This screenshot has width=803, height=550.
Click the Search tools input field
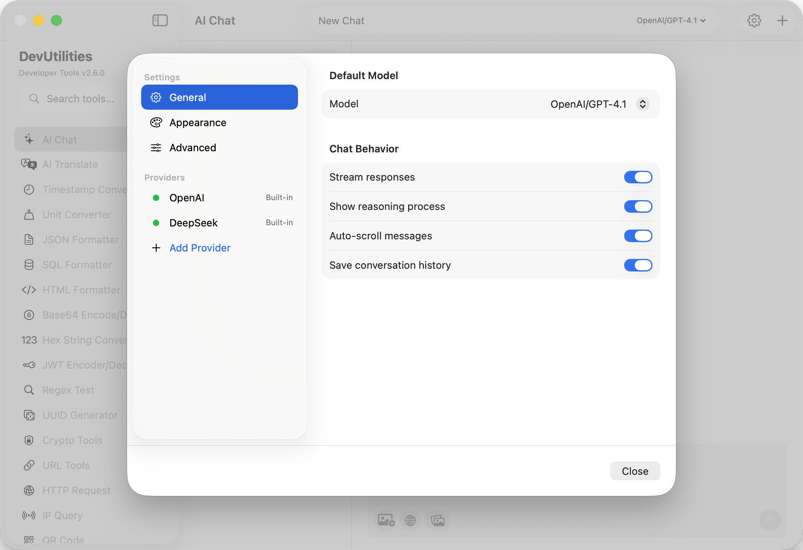(x=80, y=99)
